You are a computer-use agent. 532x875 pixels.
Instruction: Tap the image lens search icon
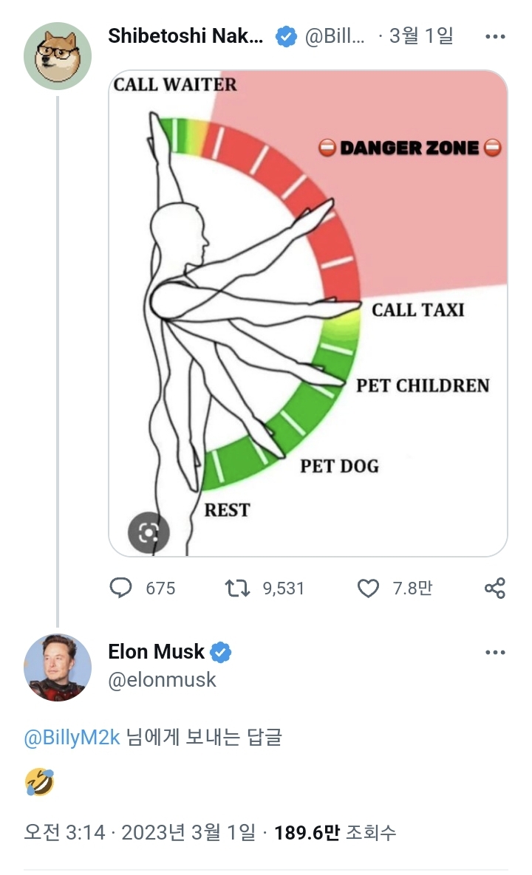[149, 532]
